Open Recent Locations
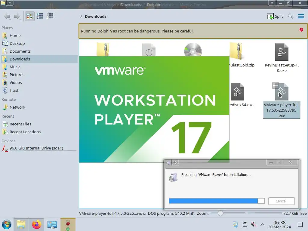Screen dimensions: 308x231 39,132
